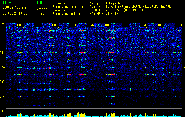Click the 1859 time marker
This screenshot has width=185, height=117.
pyautogui.click(x=161, y=25)
